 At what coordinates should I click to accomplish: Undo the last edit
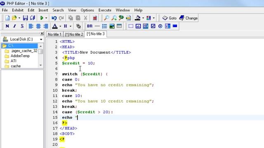point(54,18)
